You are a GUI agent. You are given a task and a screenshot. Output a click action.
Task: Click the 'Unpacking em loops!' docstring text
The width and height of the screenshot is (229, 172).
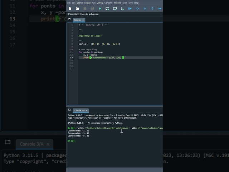[x=90, y=36]
